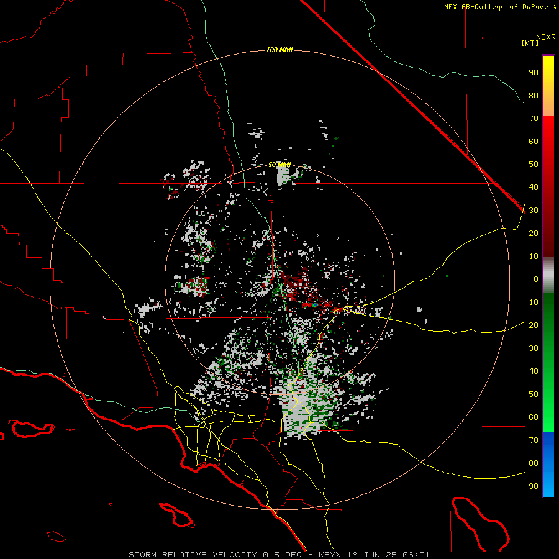Image resolution: width=559 pixels, height=559 pixels.
Task: Click the bright green segment of color bar
Action: coord(548,410)
